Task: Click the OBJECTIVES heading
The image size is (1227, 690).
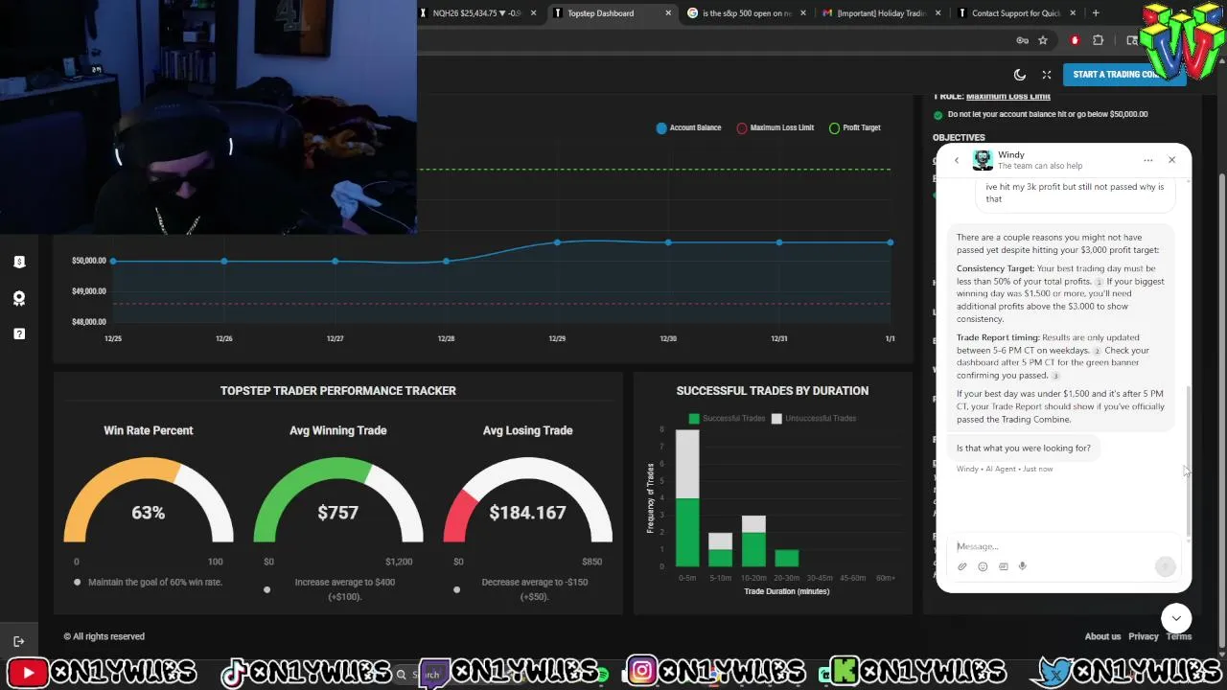Action: [959, 138]
